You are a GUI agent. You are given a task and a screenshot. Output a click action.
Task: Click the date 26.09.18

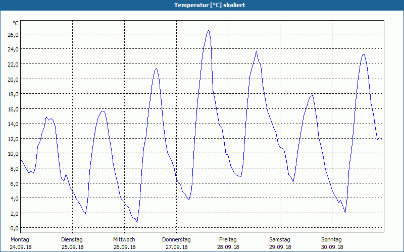(124, 247)
